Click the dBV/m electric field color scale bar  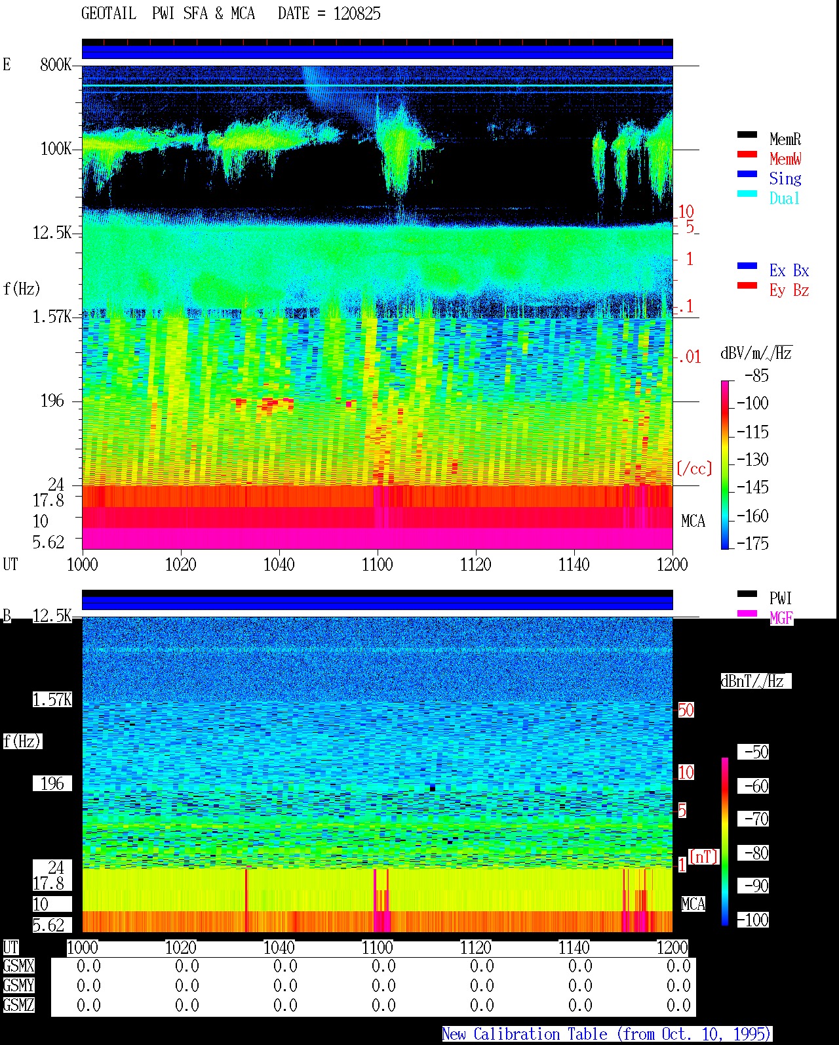pyautogui.click(x=725, y=464)
